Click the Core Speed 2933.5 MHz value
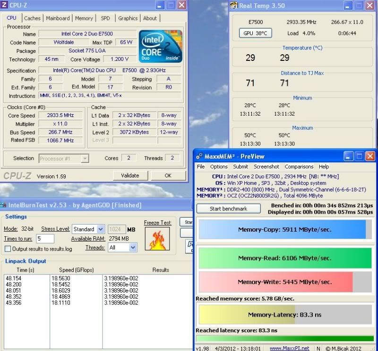Viewport: 378px width, 351px height. click(60, 115)
